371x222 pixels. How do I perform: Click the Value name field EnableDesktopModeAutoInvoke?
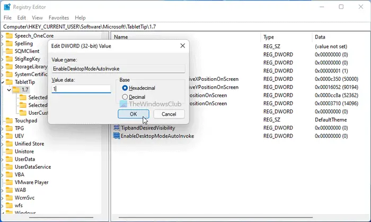click(x=118, y=69)
